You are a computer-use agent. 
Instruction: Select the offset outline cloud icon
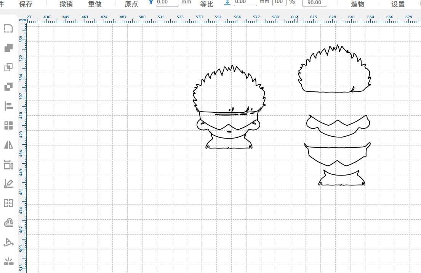click(x=8, y=223)
